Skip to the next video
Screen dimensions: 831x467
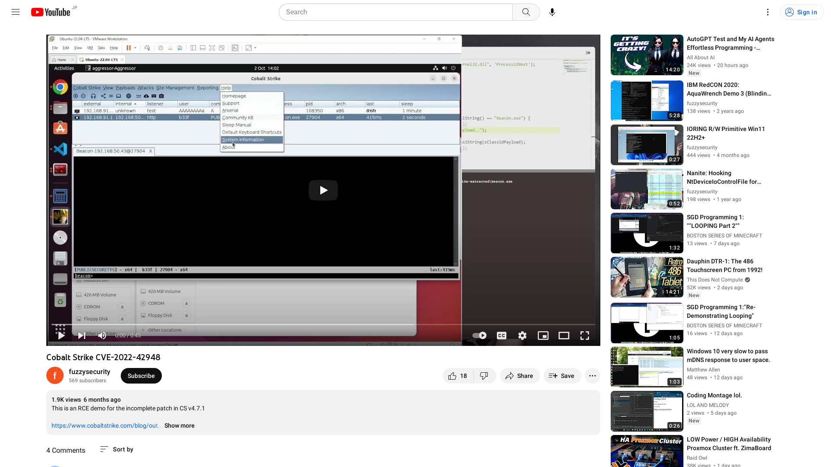click(81, 335)
